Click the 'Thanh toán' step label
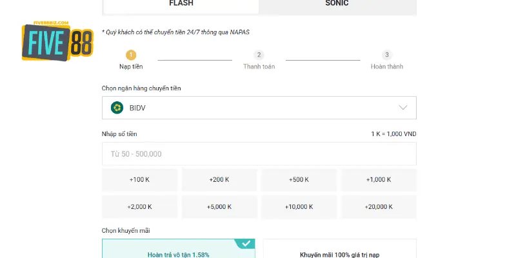Image resolution: width=516 pixels, height=258 pixels. point(259,66)
